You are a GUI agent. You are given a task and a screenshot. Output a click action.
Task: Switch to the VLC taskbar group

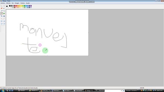click(45, 90)
